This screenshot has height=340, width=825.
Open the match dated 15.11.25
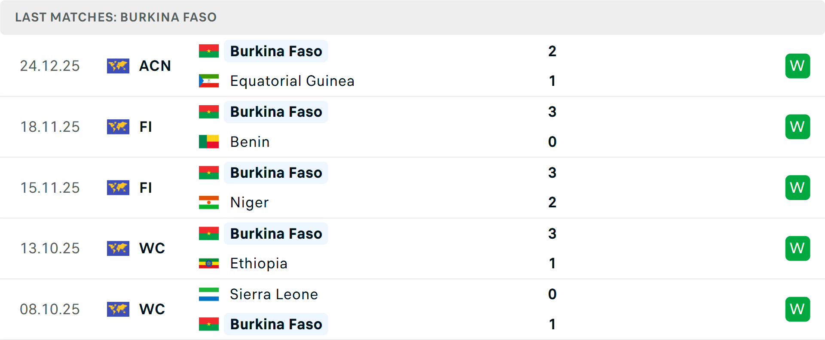(50, 188)
